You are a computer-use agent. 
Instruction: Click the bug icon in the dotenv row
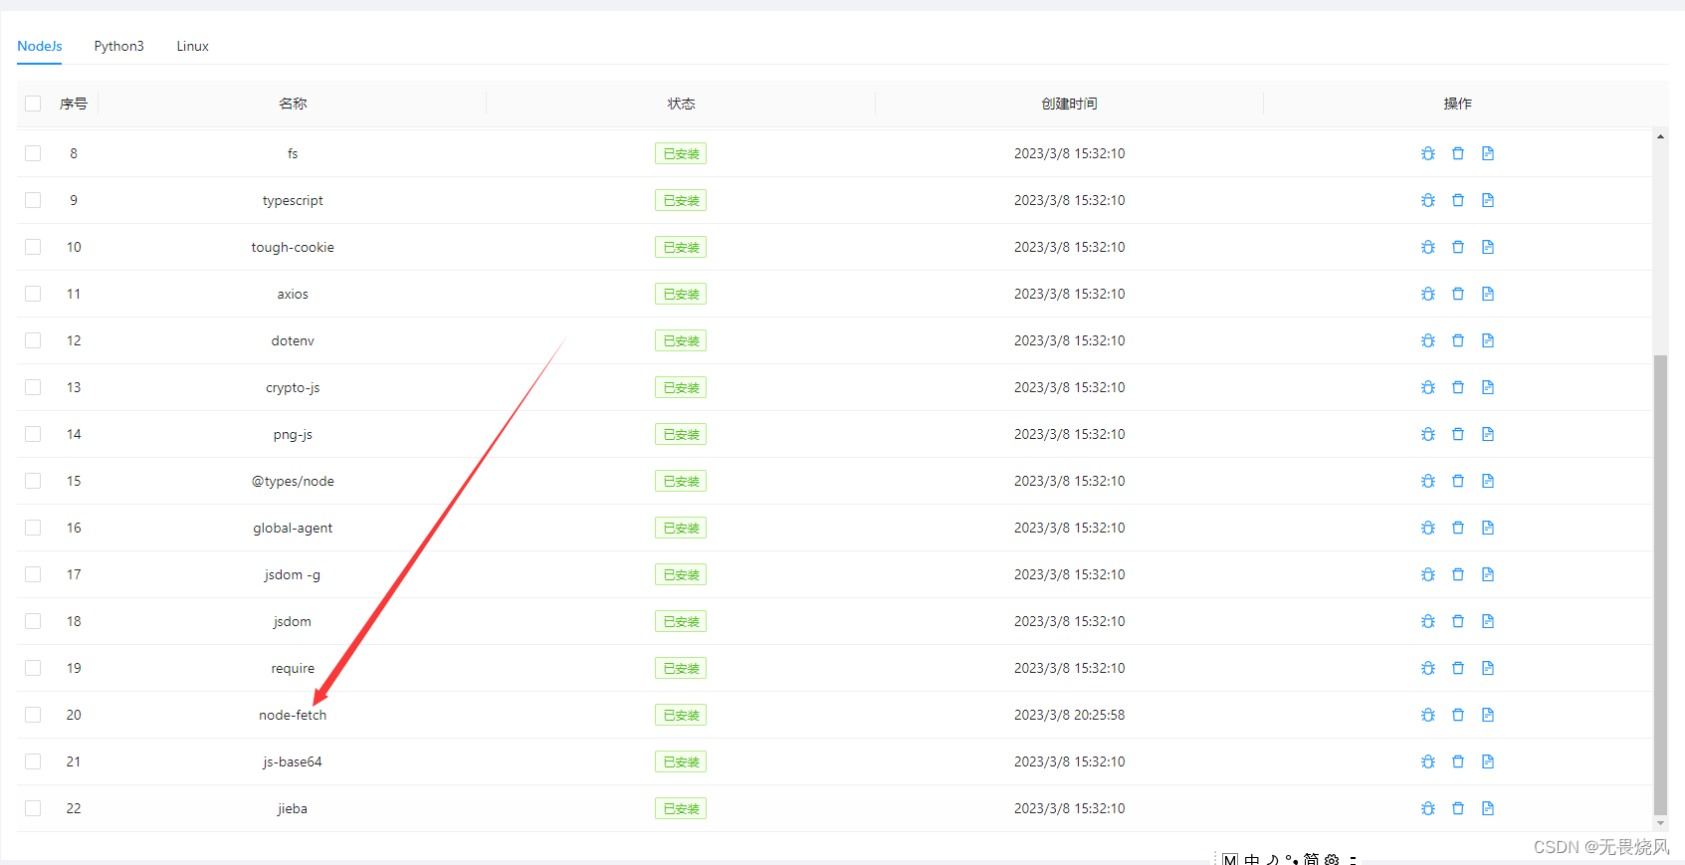click(1428, 340)
